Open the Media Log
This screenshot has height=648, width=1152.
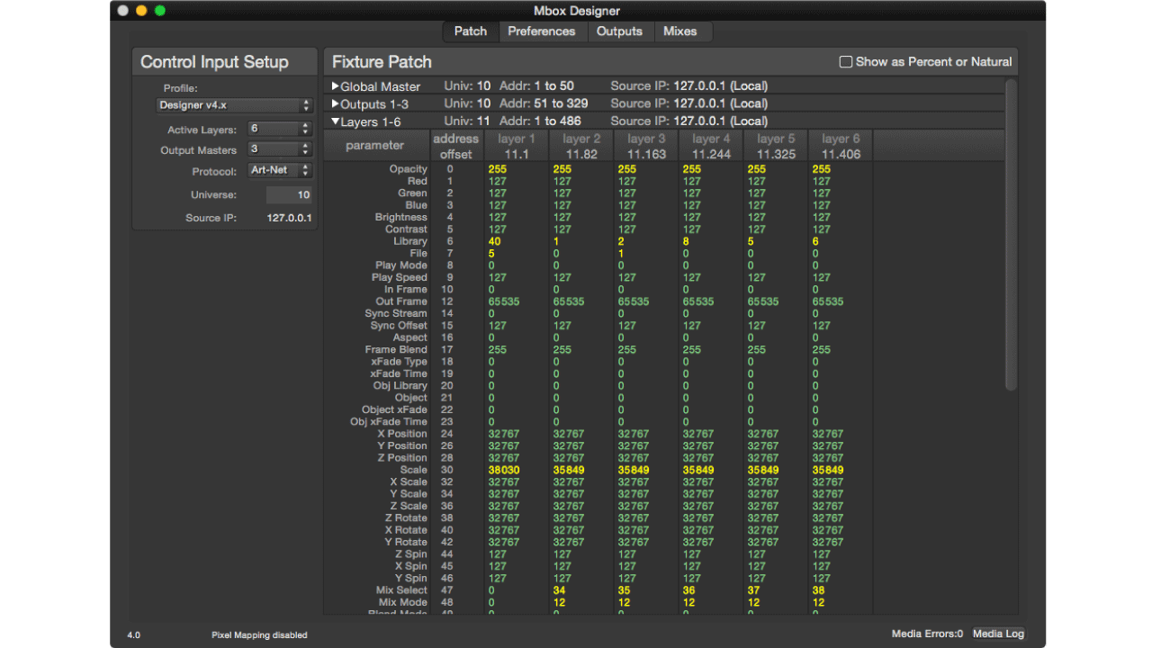[998, 634]
